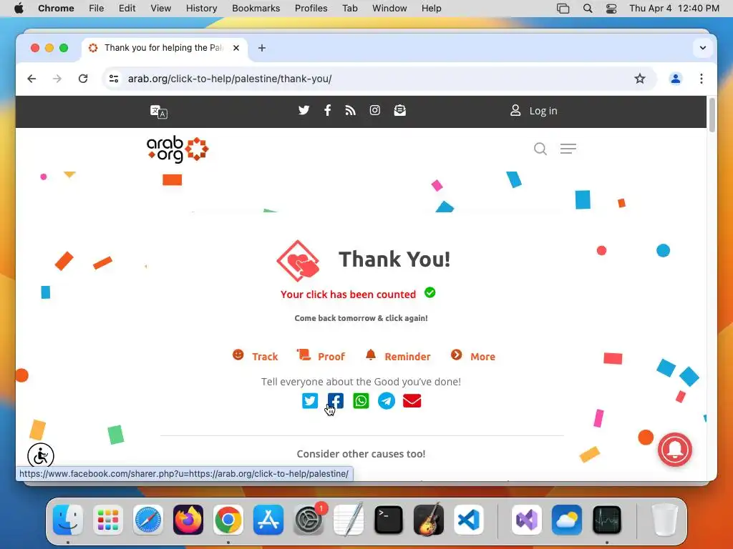Click the arab.org logo
Image resolution: width=733 pixels, height=549 pixels.
click(178, 149)
